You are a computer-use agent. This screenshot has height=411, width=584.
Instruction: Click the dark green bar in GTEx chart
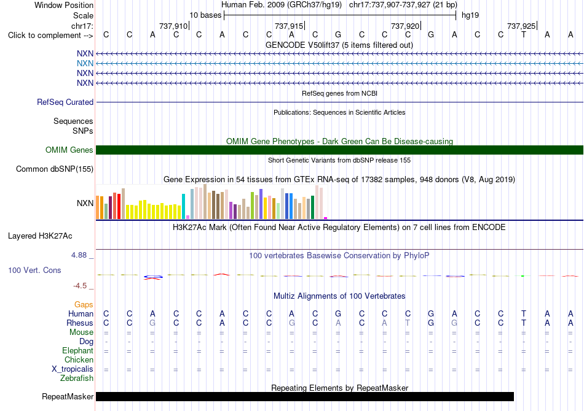tap(312, 207)
